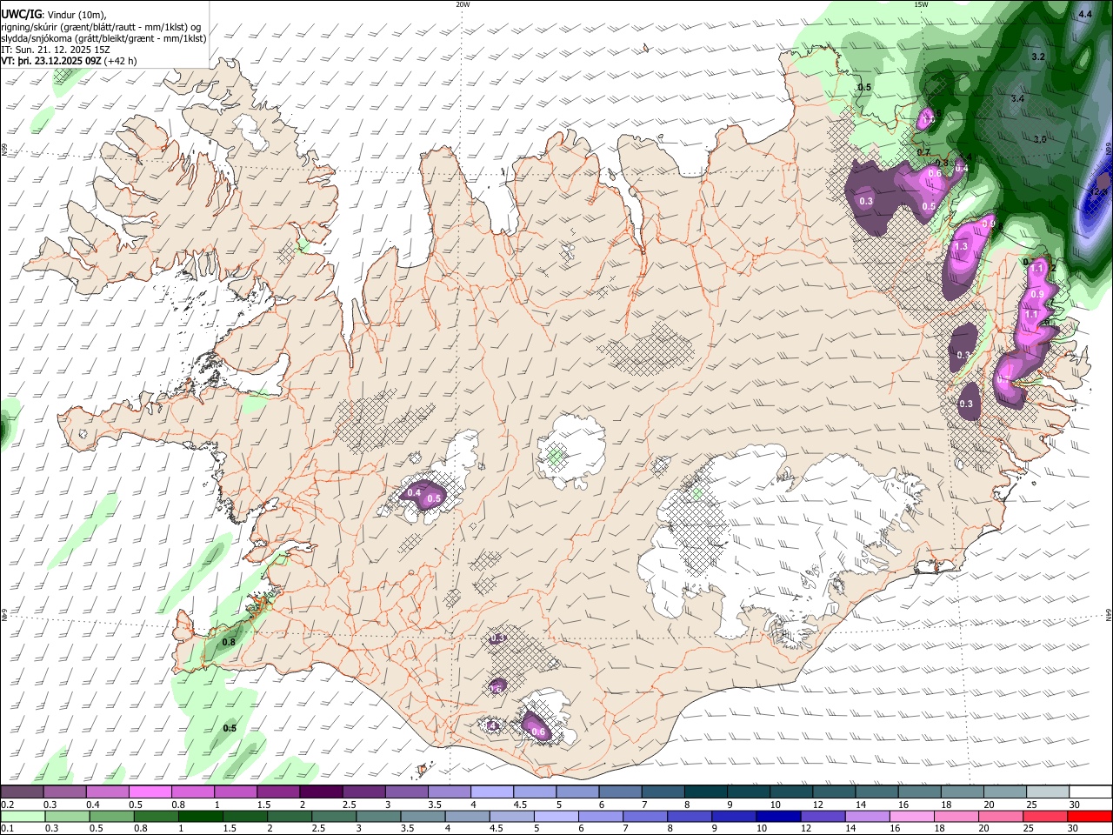Click the '30' label at the end of the snow scale
This screenshot has width=1113, height=835.
tap(1075, 805)
